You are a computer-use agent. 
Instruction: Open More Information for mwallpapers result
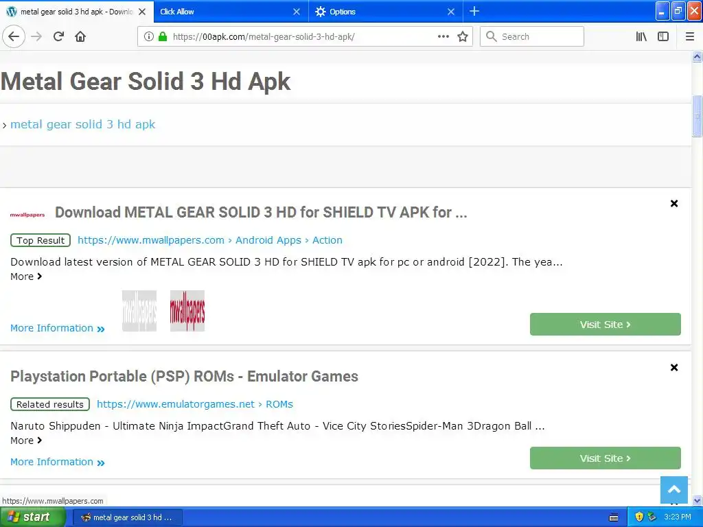coord(58,328)
